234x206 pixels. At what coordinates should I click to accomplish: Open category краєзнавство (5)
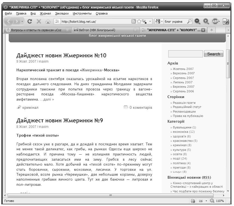click(x=185, y=141)
